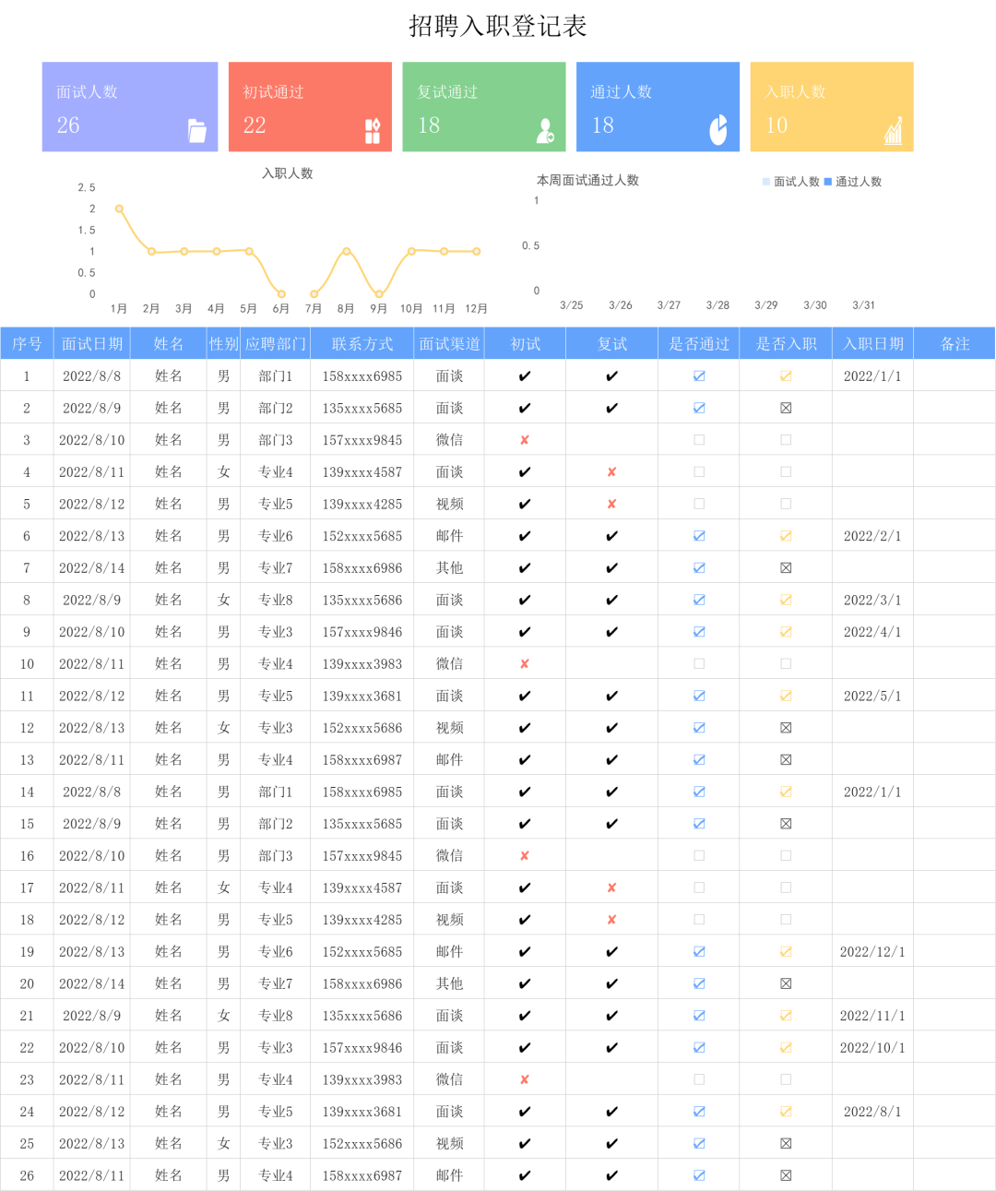
Task: Select the 联系方式 column header
Action: click(362, 343)
